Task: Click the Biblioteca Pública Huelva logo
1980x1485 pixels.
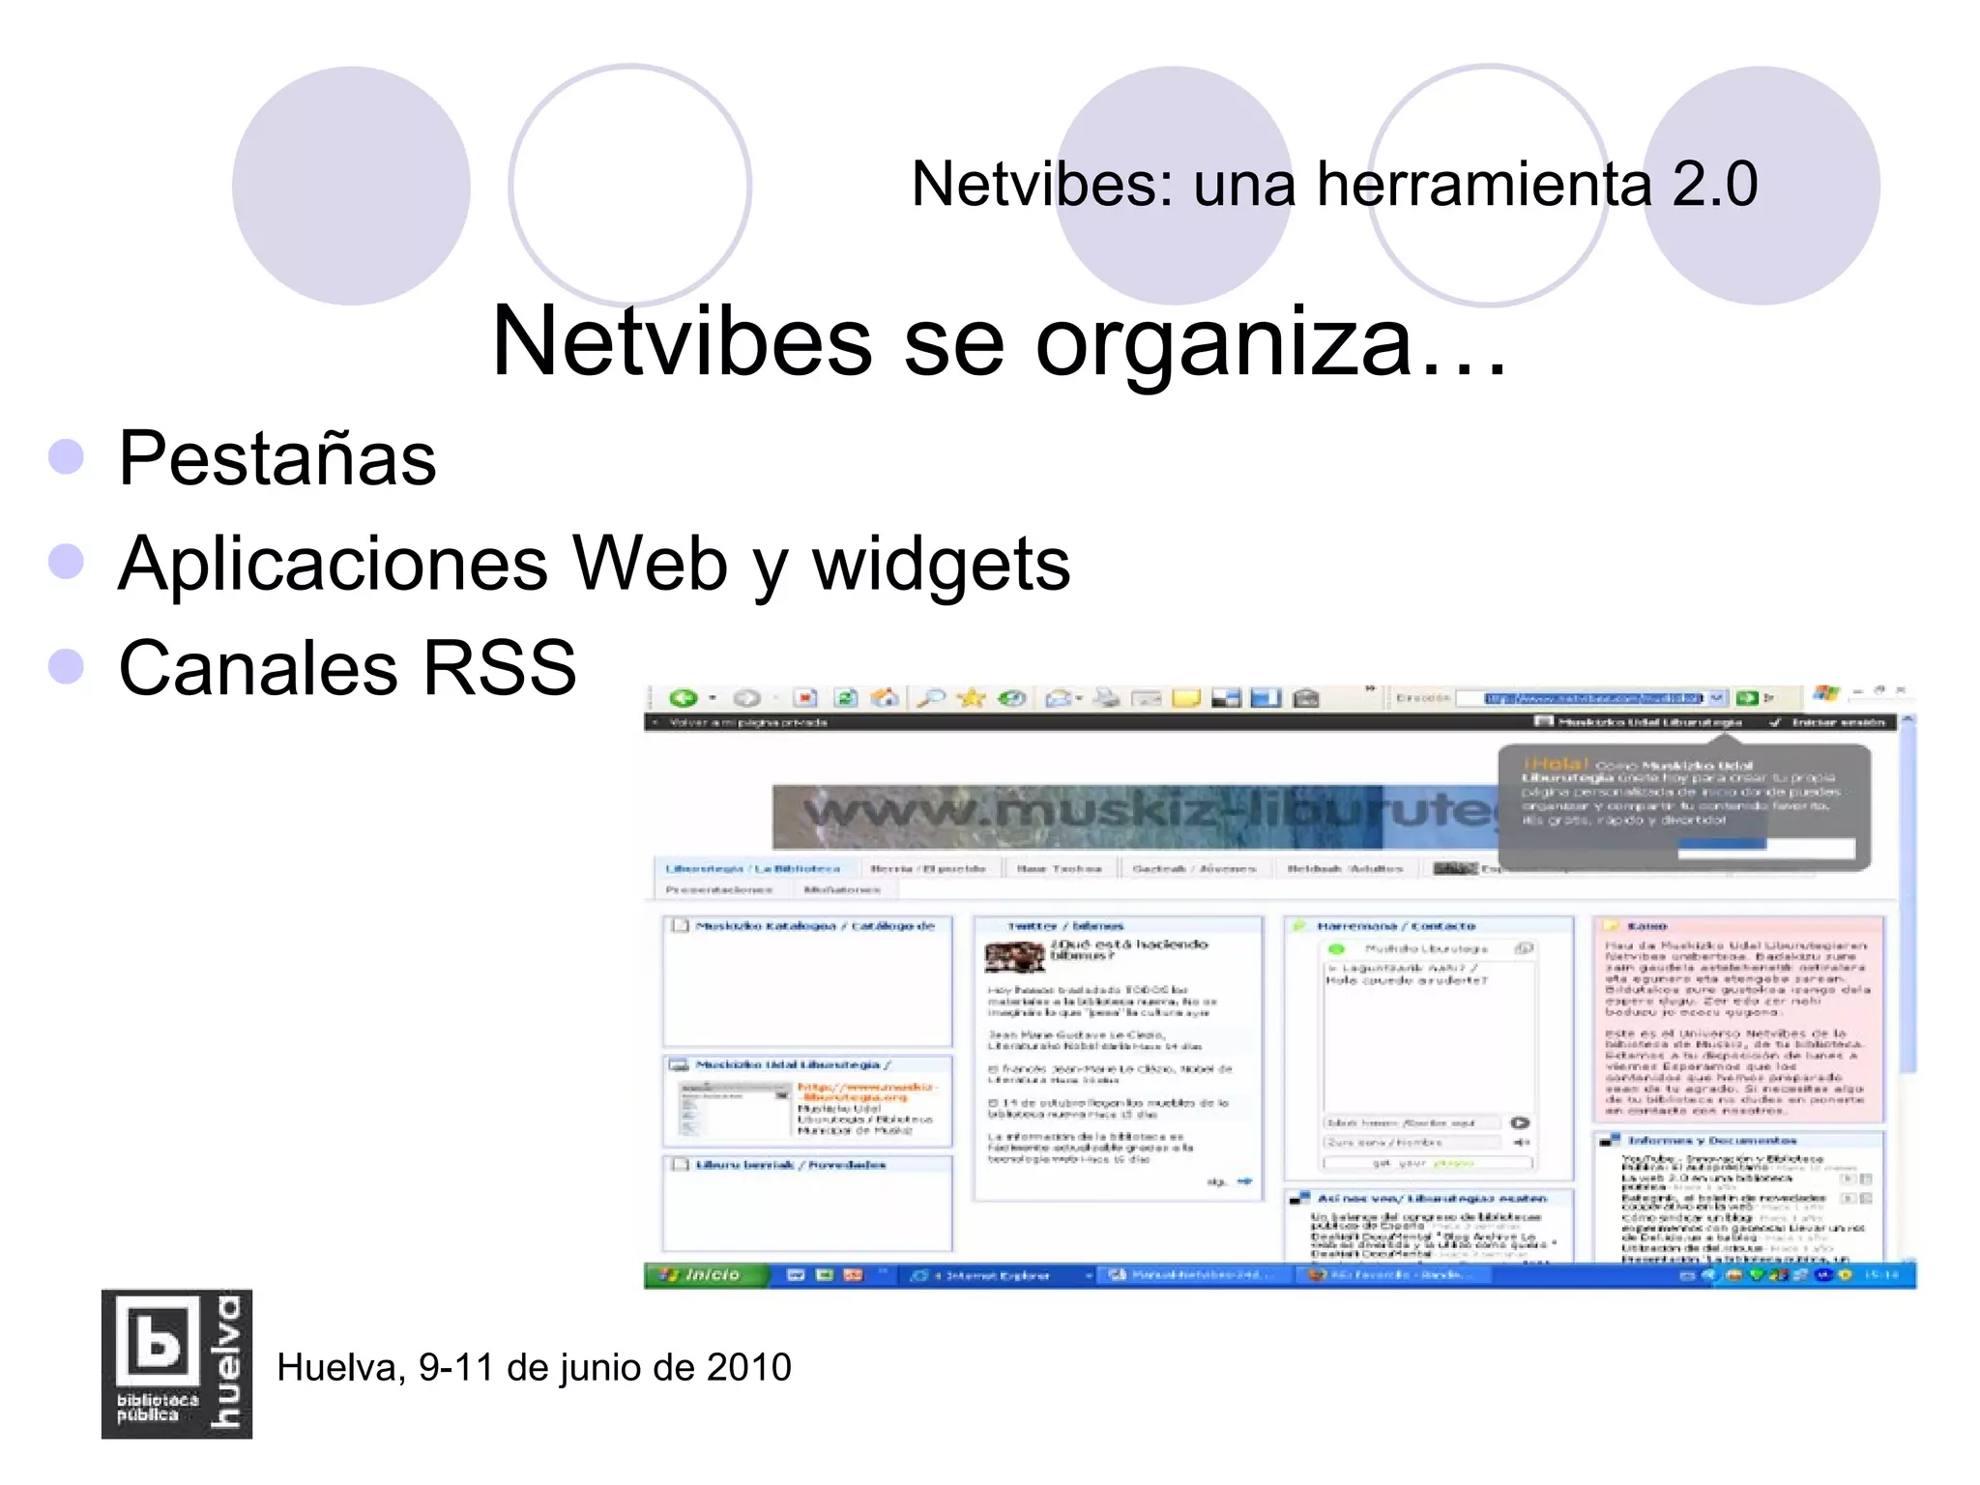Action: tap(177, 1364)
